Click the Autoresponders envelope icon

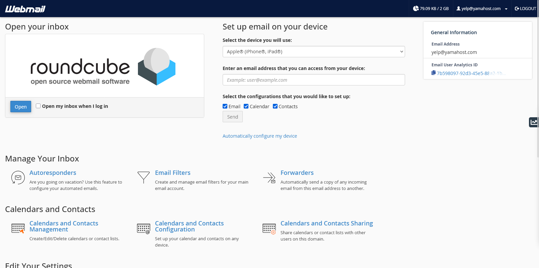(18, 178)
